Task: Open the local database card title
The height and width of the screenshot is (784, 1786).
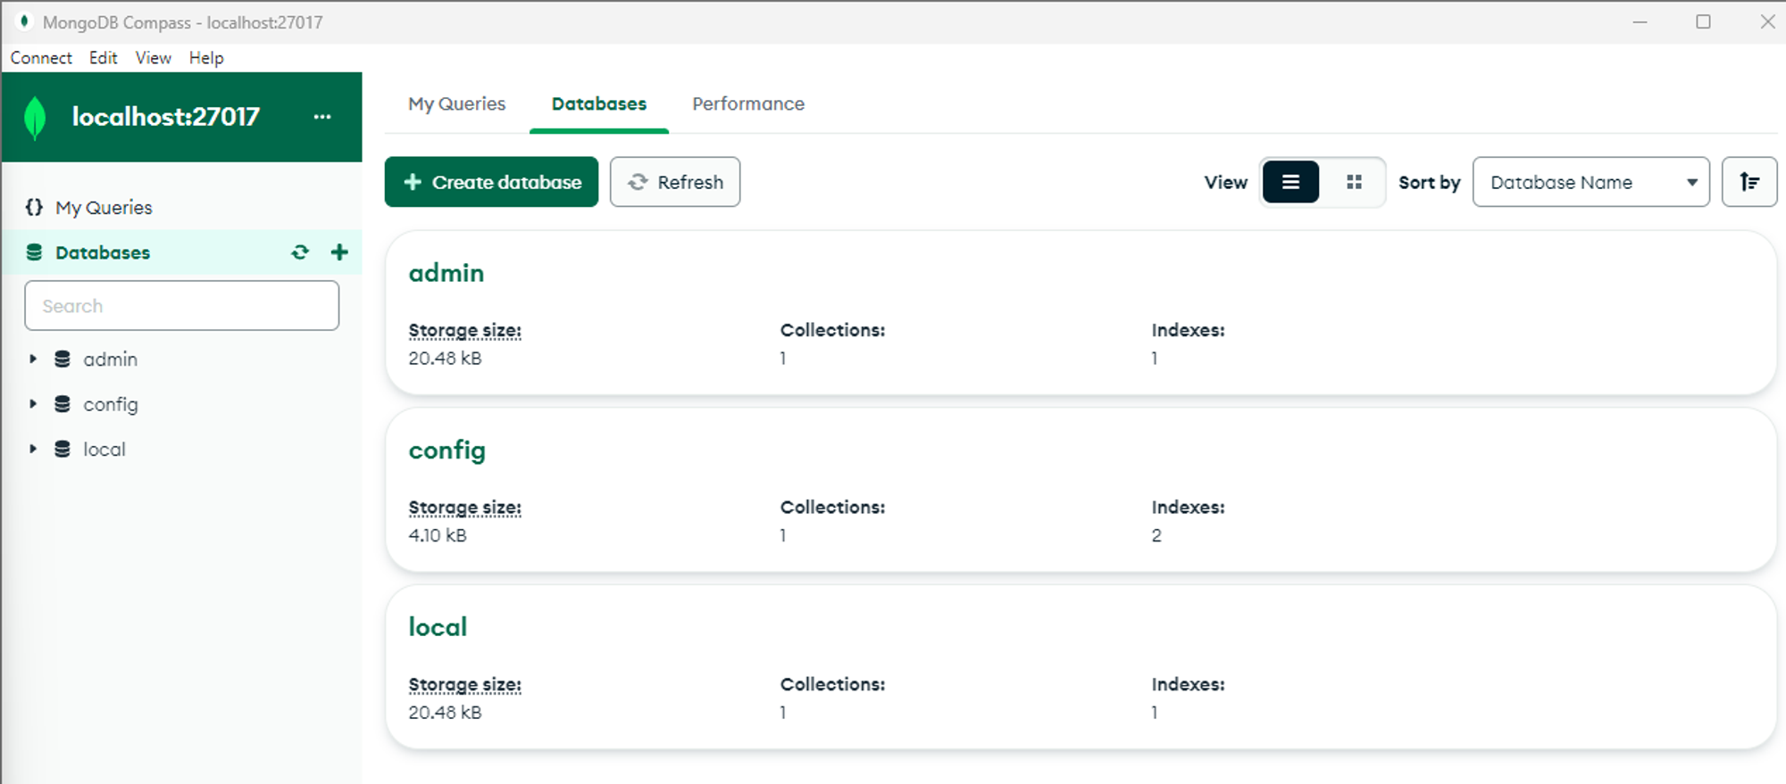Action: [x=438, y=627]
